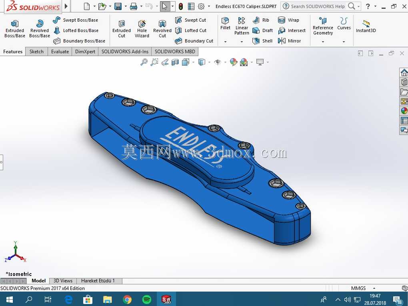Open the Options gear icon
This screenshot has width=408, height=306.
(201, 6)
